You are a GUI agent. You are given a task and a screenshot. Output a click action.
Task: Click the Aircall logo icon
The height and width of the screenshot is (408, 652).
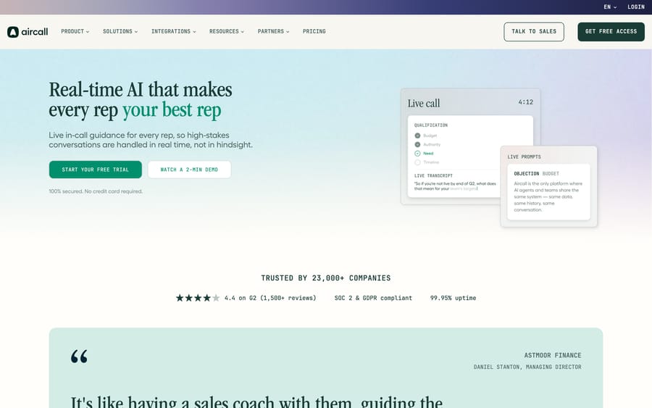(x=13, y=32)
